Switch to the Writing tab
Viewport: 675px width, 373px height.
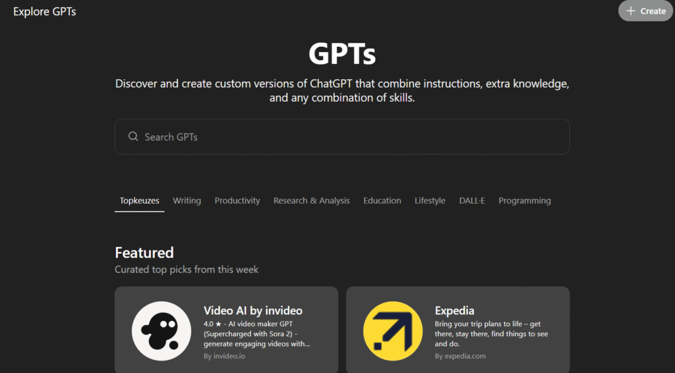tap(187, 201)
